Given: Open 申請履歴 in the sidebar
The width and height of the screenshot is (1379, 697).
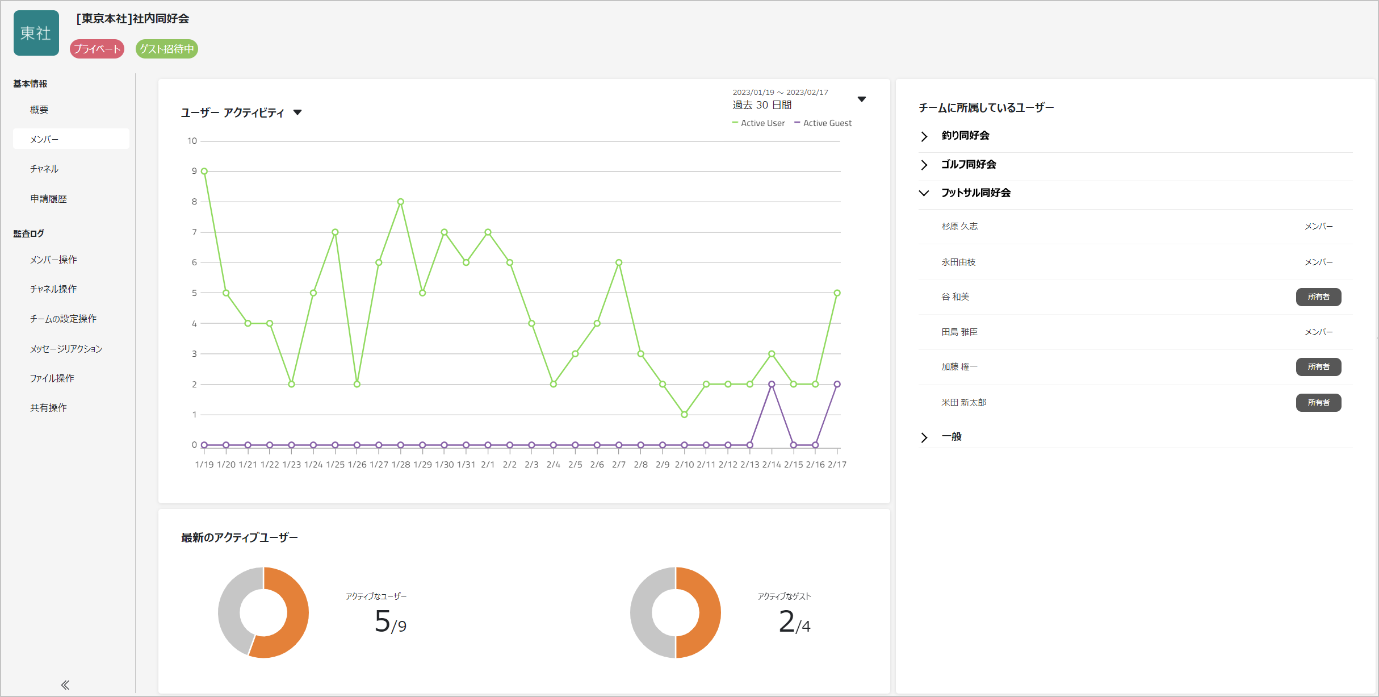Looking at the screenshot, I should point(48,199).
